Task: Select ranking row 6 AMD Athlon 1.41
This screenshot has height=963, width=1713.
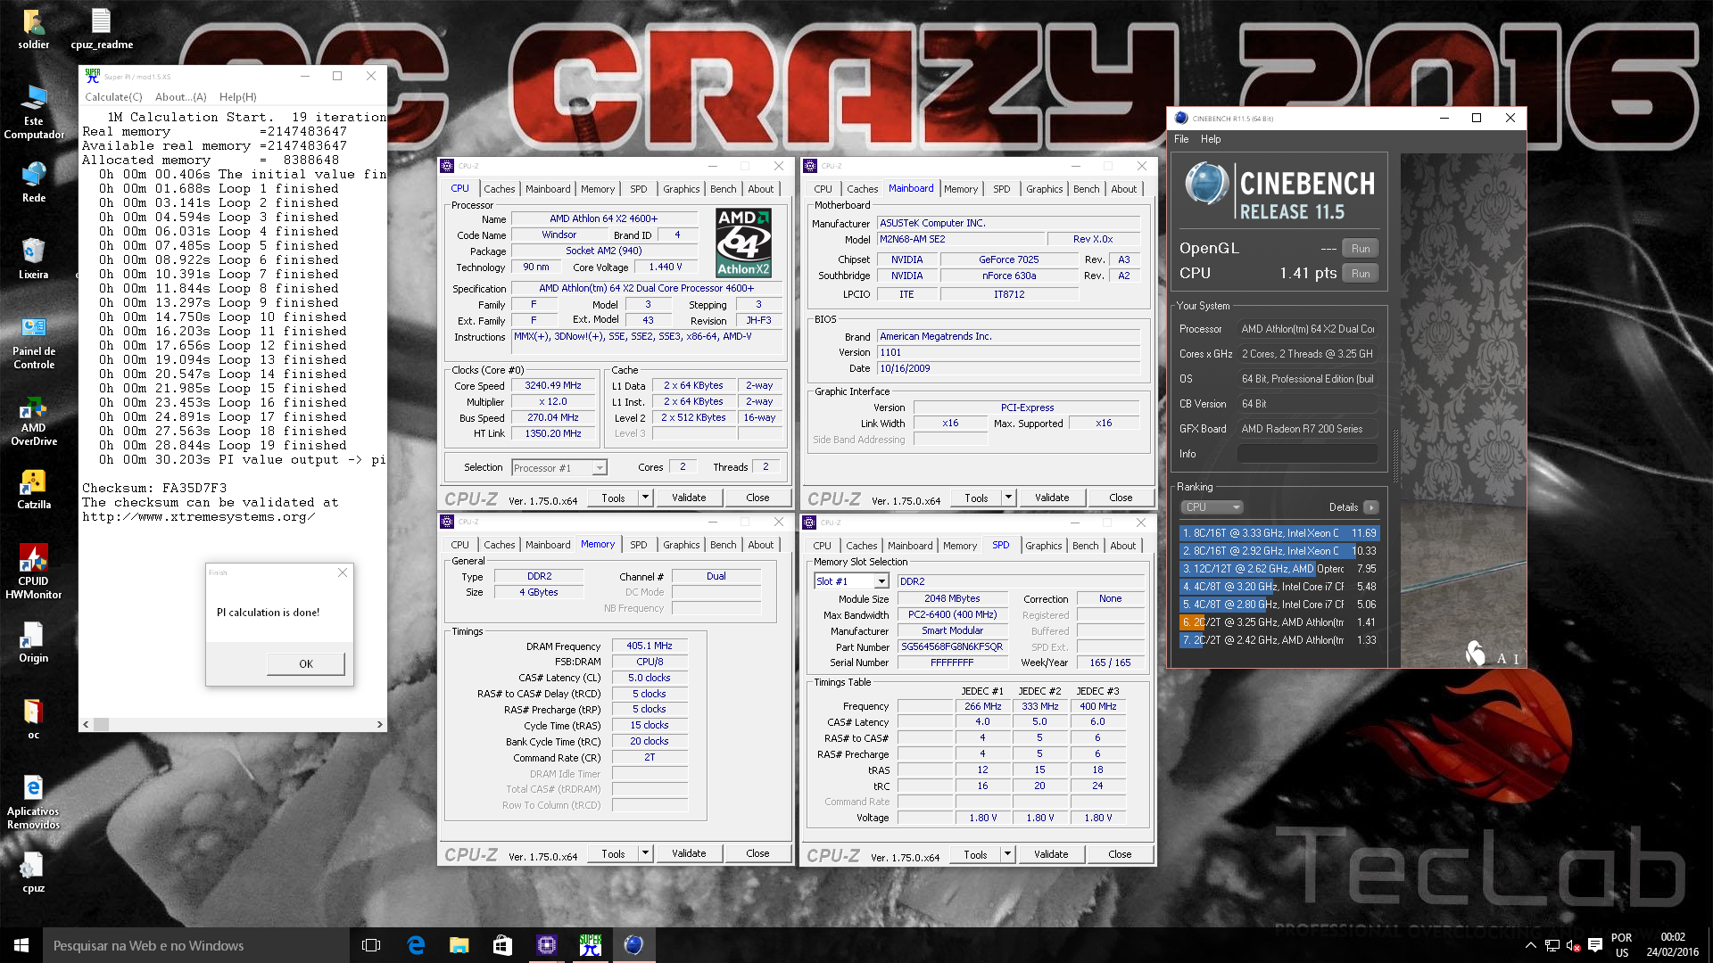Action: point(1279,622)
